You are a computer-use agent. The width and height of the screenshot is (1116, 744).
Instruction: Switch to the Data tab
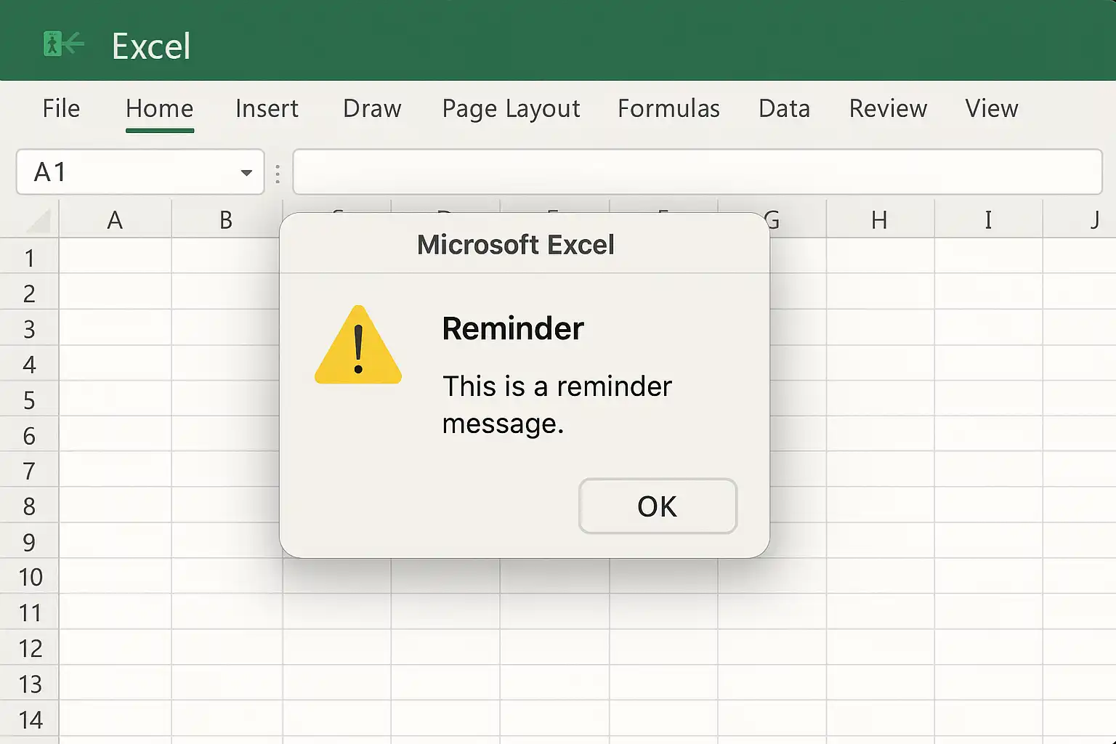pyautogui.click(x=784, y=109)
